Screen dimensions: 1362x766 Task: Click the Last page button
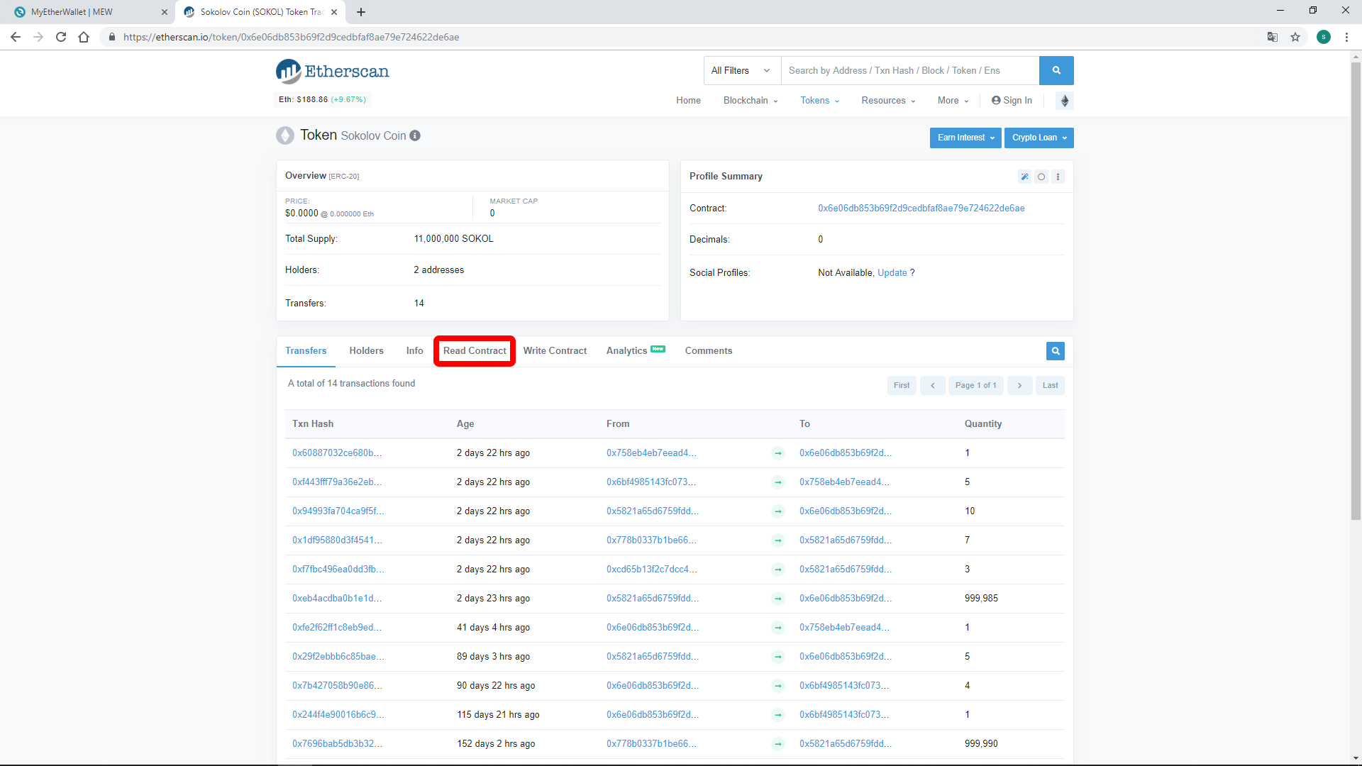pyautogui.click(x=1051, y=386)
